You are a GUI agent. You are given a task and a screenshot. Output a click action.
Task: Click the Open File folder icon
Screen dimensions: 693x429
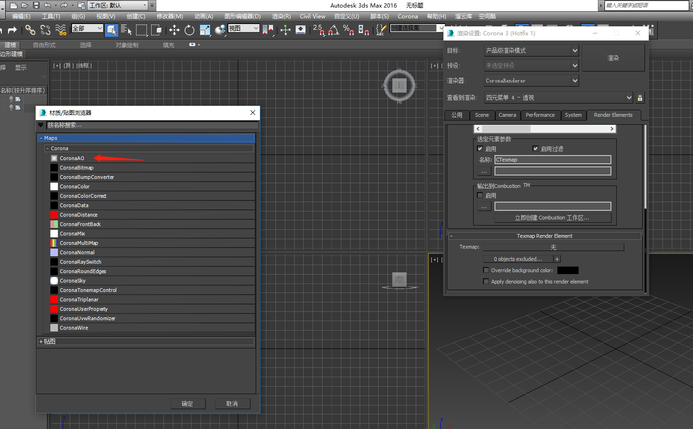(x=24, y=6)
